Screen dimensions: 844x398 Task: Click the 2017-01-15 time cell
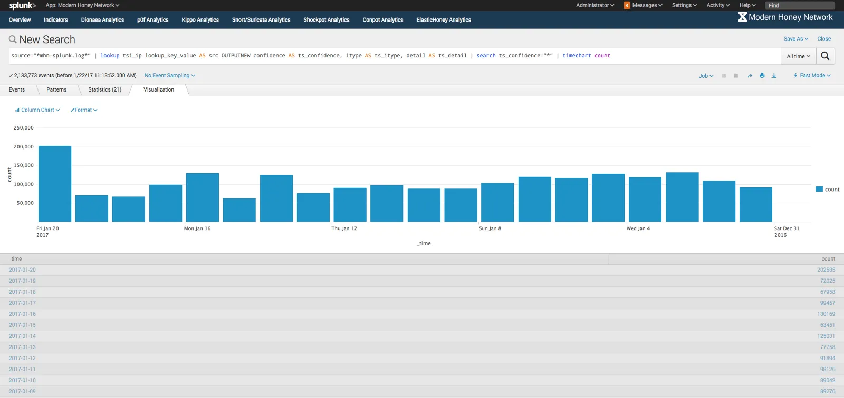(x=22, y=325)
